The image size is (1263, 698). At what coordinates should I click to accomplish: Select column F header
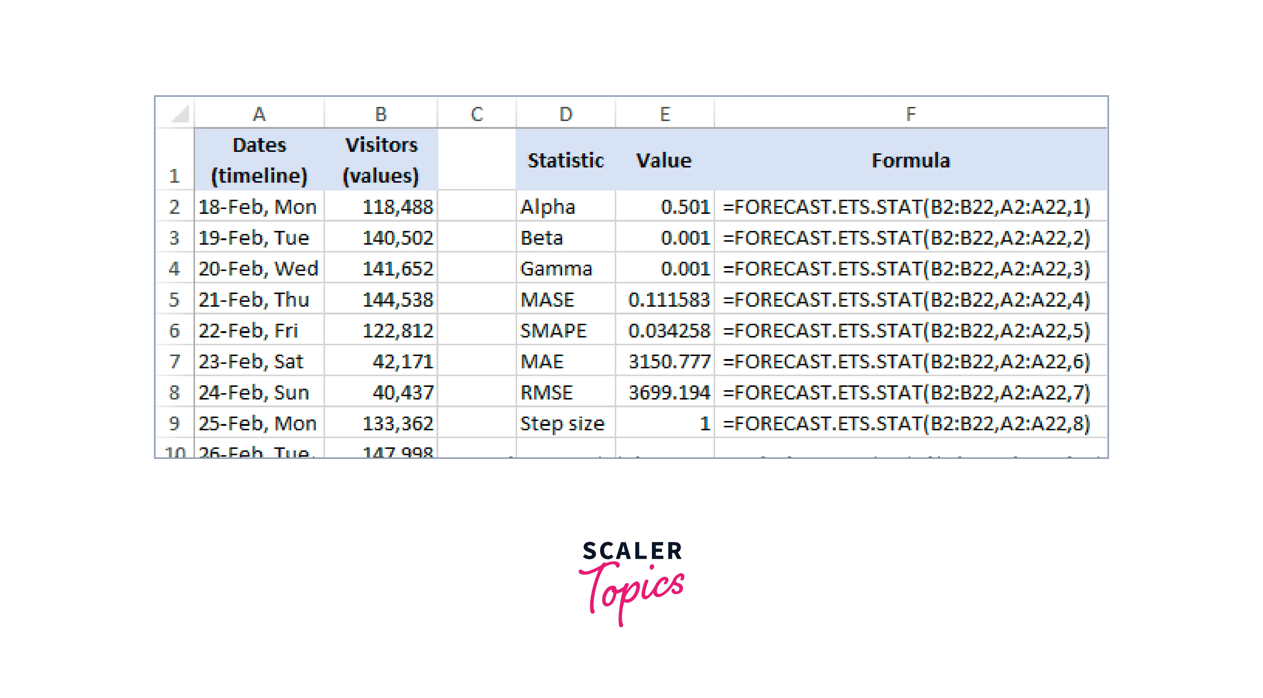pos(910,114)
